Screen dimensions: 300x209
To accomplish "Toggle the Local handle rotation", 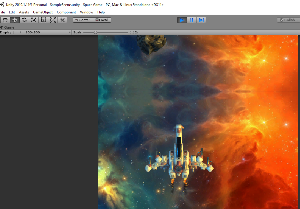I will click(x=101, y=20).
